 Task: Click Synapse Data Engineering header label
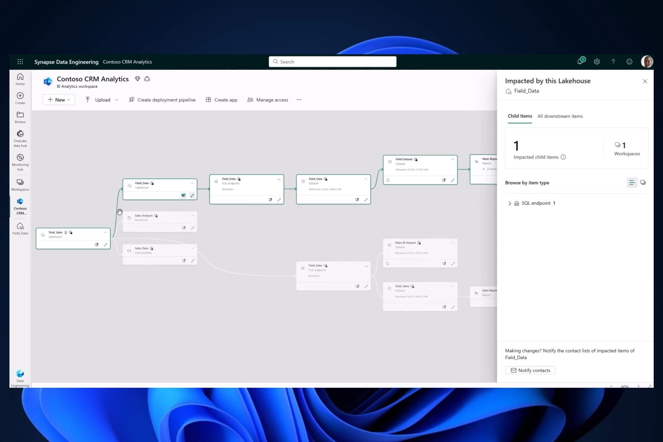[x=66, y=62]
